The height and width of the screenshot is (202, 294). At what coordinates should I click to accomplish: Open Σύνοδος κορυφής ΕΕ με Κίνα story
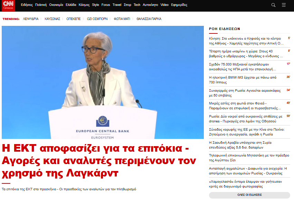[247, 132]
